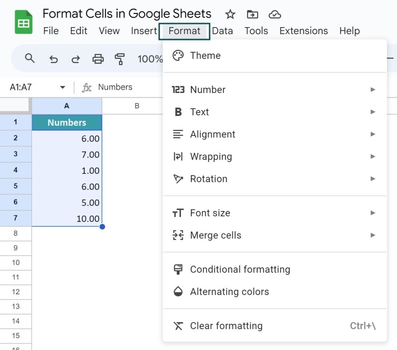397x350 pixels.
Task: Select Conditional formatting option
Action: tap(275, 269)
